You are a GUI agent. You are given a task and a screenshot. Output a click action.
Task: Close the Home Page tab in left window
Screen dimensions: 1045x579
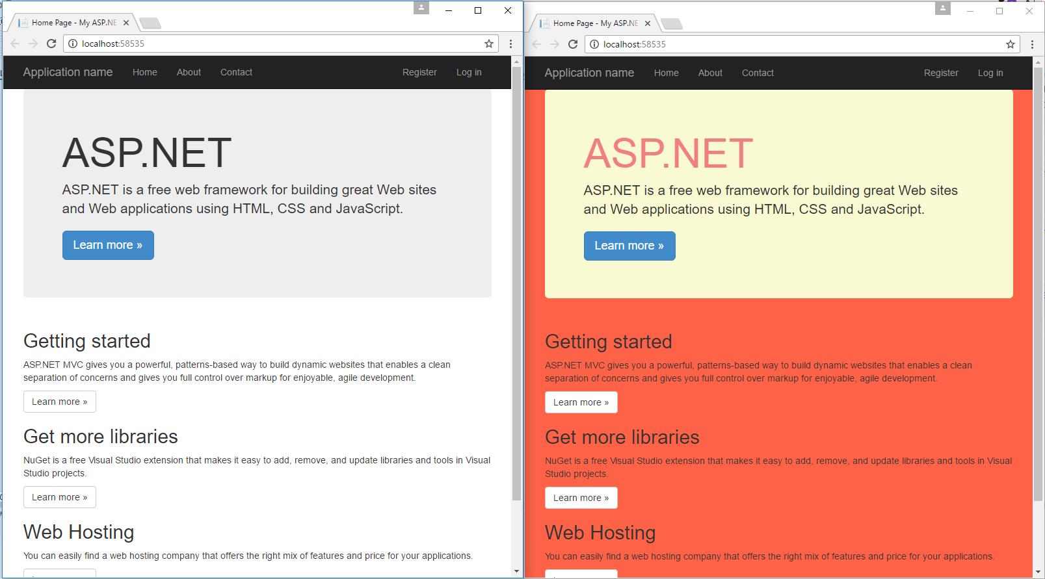pyautogui.click(x=126, y=23)
